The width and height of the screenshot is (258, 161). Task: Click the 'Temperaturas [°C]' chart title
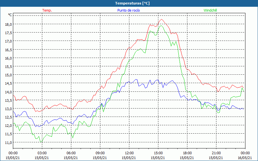(x=132, y=3)
